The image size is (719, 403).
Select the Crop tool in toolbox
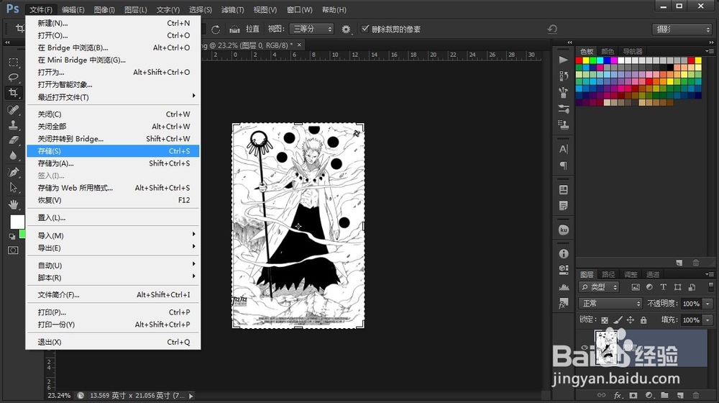[x=13, y=93]
